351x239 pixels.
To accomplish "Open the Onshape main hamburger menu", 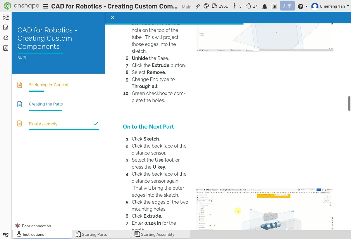I will pos(45,6).
